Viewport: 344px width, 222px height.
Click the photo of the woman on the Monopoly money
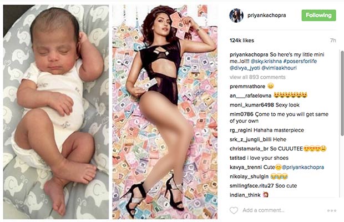(165, 112)
